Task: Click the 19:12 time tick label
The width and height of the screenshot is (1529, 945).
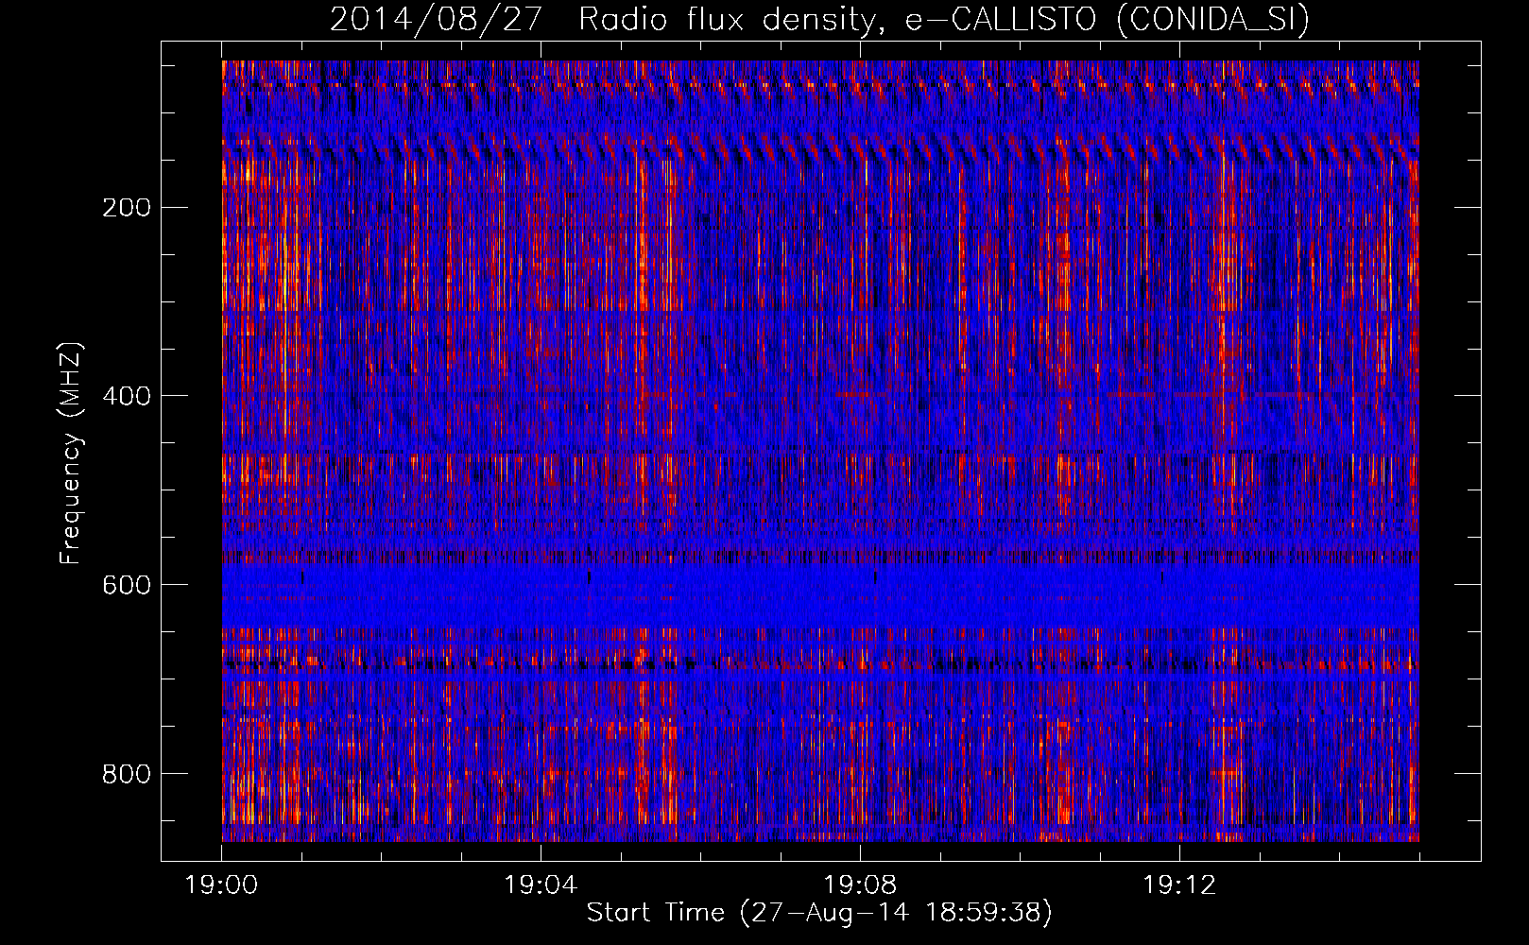Action: coord(1179,885)
